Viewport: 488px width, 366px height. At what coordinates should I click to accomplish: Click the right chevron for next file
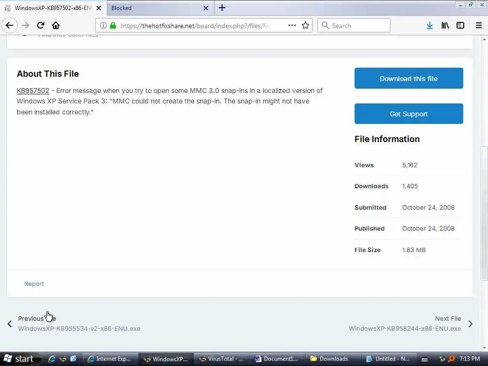click(470, 324)
